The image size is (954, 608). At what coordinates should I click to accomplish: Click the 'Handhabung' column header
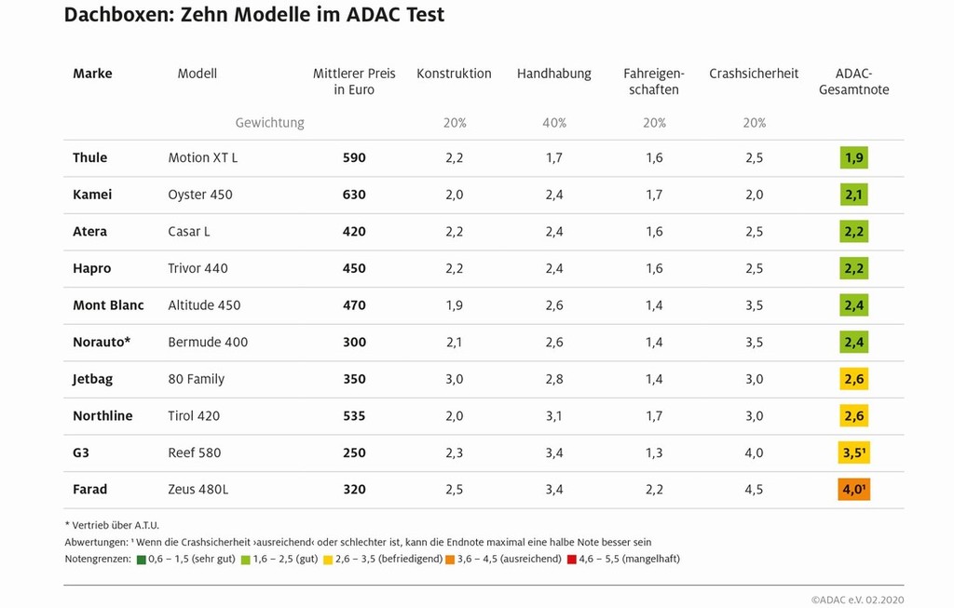tap(553, 74)
